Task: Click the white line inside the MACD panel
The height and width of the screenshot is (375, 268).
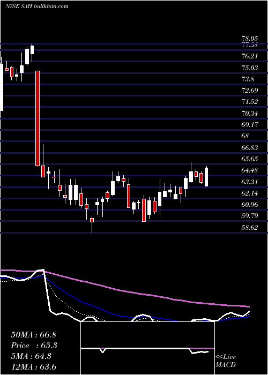Action: click(x=144, y=349)
